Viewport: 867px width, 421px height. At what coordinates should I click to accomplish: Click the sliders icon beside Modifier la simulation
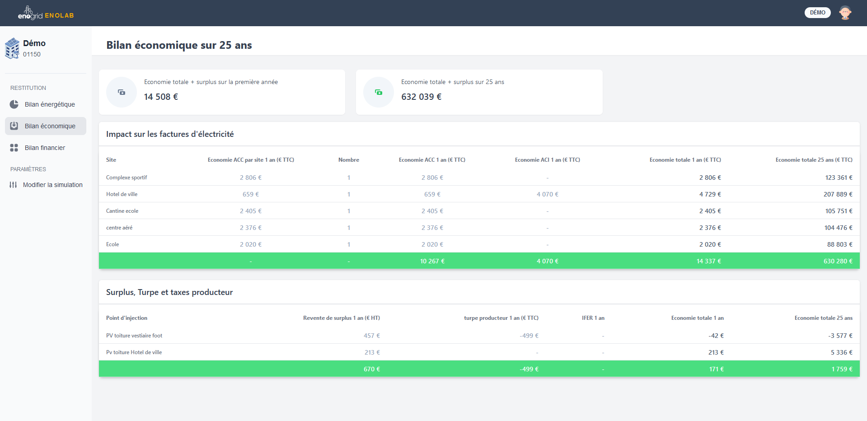point(13,185)
